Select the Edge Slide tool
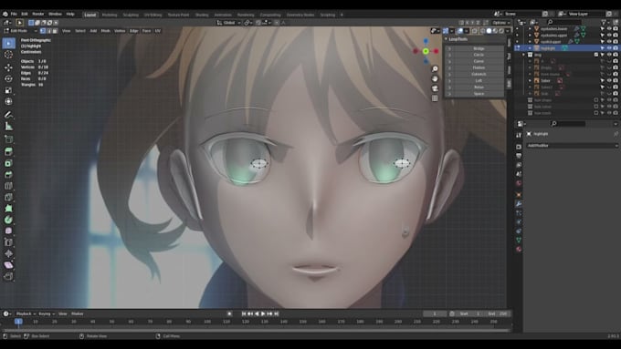Screen dimensions: 621x349 [x=9, y=242]
